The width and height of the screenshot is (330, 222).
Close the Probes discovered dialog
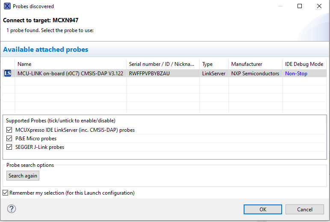pyautogui.click(x=319, y=6)
